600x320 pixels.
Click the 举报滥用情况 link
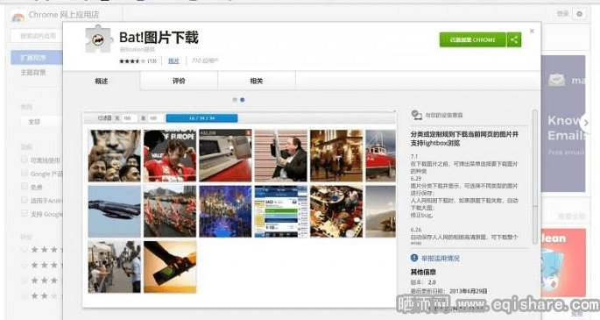(x=440, y=259)
